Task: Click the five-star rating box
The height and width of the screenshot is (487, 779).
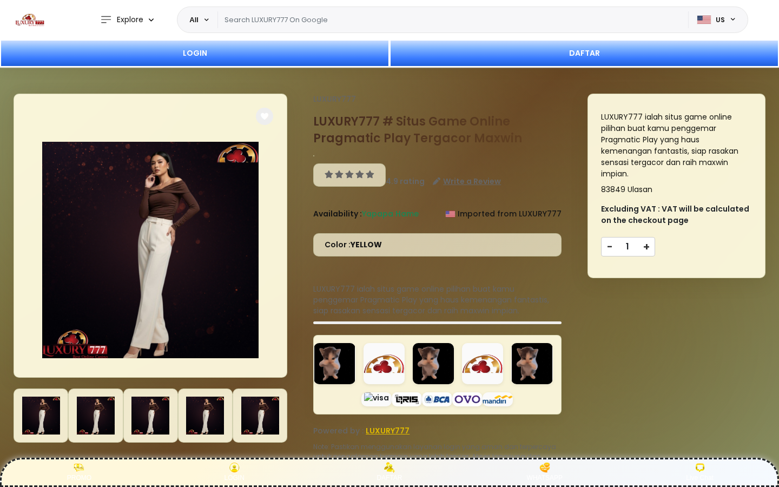Action: (x=349, y=175)
